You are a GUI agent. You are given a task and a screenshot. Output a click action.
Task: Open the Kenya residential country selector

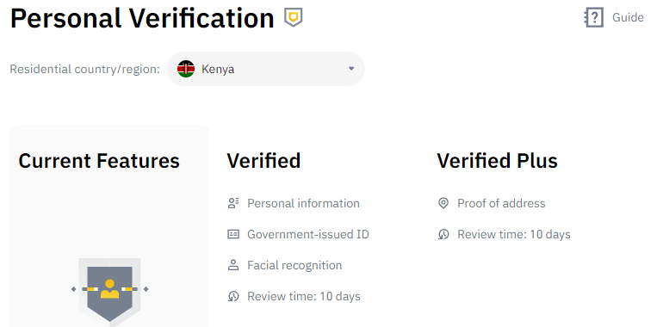[266, 69]
